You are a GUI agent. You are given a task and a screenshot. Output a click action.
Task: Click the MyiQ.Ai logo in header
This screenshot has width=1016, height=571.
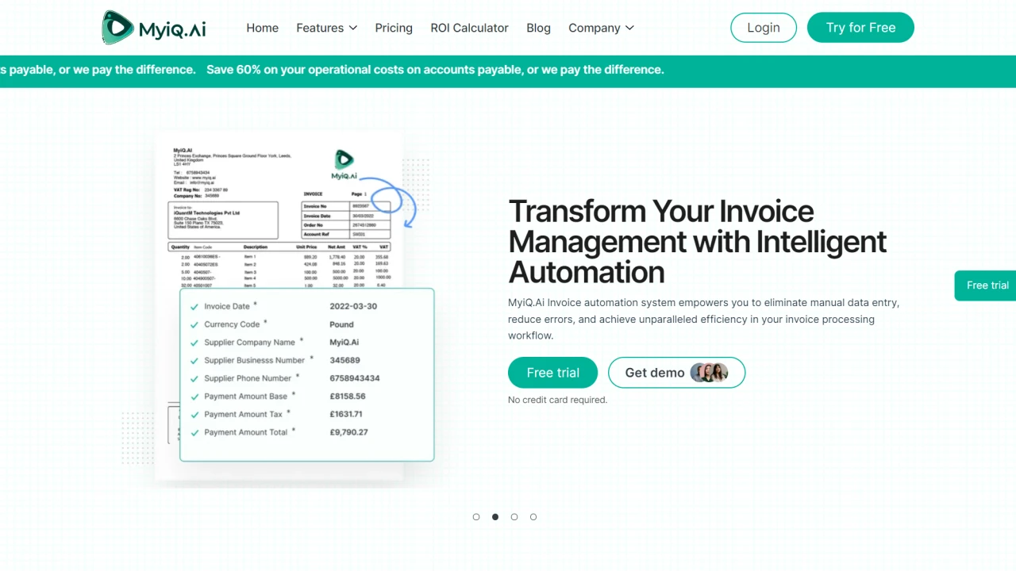coord(153,28)
